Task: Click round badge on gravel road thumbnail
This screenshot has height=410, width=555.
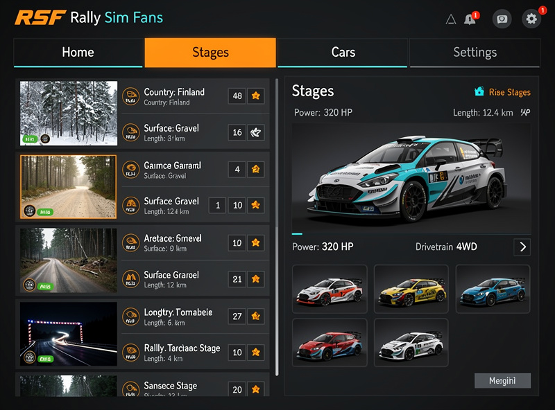Action: pos(29,211)
